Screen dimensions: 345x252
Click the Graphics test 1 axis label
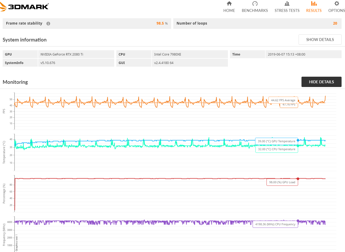tap(17, 243)
